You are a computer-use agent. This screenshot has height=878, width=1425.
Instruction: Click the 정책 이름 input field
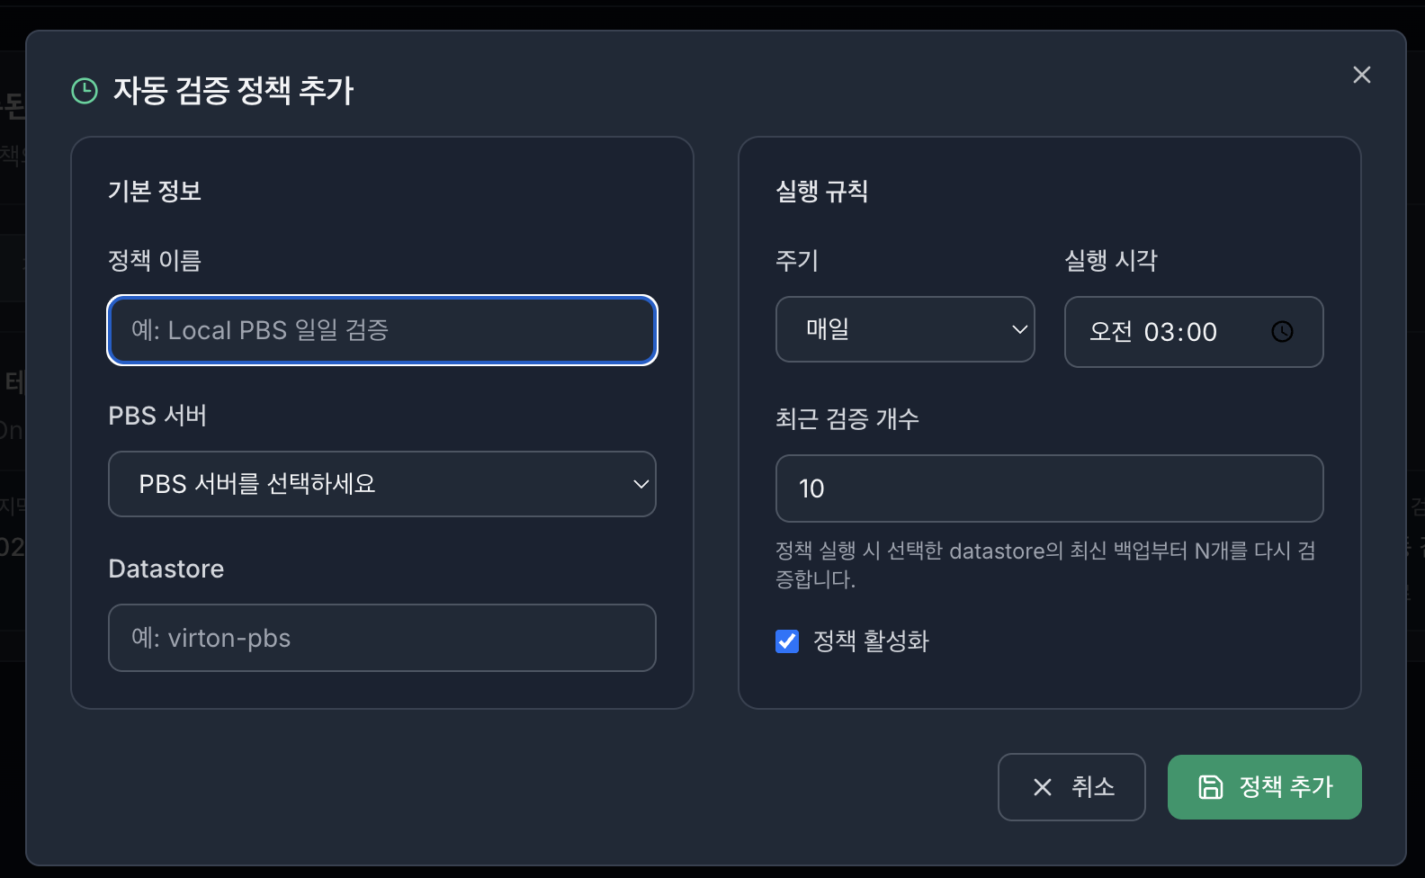pos(381,330)
